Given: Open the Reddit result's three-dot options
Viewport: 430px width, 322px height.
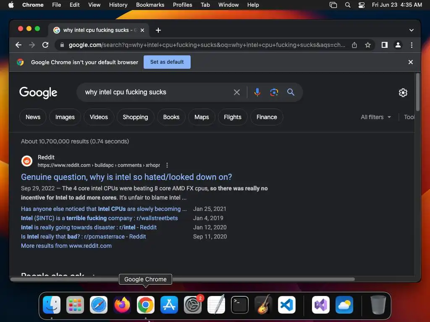Looking at the screenshot, I should pos(167,165).
